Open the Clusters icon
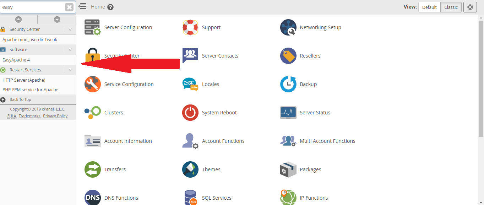The height and width of the screenshot is (205, 484). [x=92, y=113]
